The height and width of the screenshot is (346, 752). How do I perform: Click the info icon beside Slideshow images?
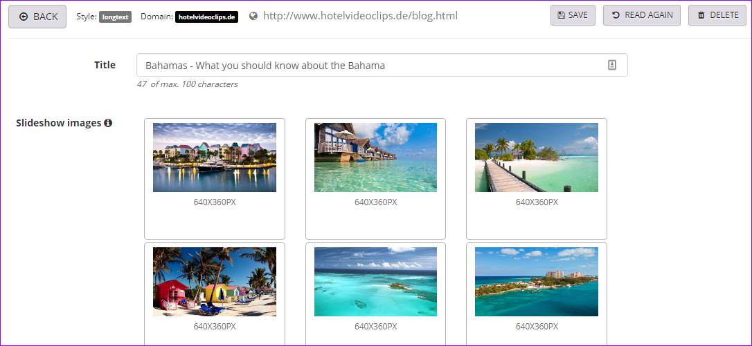109,123
